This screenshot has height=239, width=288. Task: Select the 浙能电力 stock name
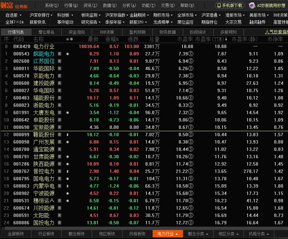(44, 105)
